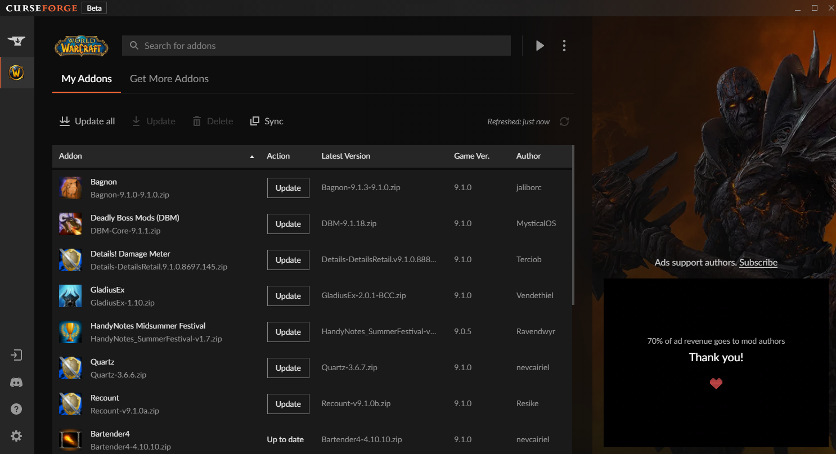Switch to the Get More Addons tab
Viewport: 836px width, 454px height.
pos(169,79)
